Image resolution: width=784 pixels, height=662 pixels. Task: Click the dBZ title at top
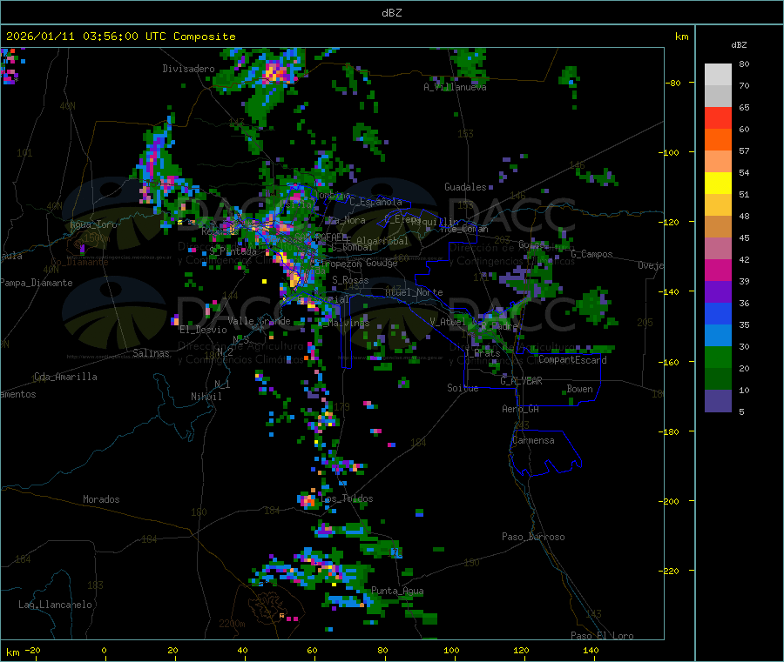[391, 13]
